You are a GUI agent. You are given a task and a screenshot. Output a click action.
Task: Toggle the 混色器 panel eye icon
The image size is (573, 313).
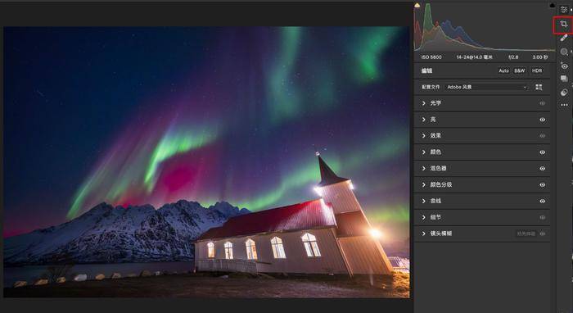click(542, 169)
